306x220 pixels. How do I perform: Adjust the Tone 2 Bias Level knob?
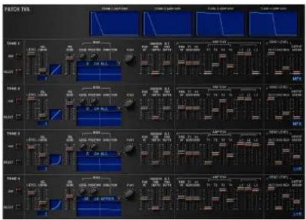coord(82,101)
